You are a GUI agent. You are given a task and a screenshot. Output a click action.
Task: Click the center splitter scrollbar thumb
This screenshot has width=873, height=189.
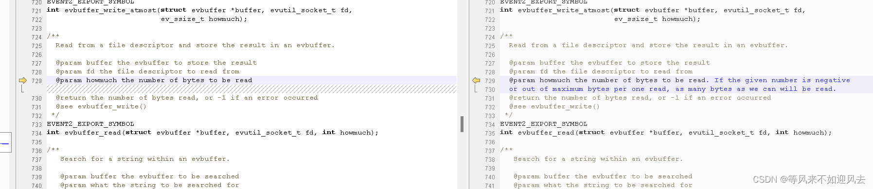pos(462,124)
